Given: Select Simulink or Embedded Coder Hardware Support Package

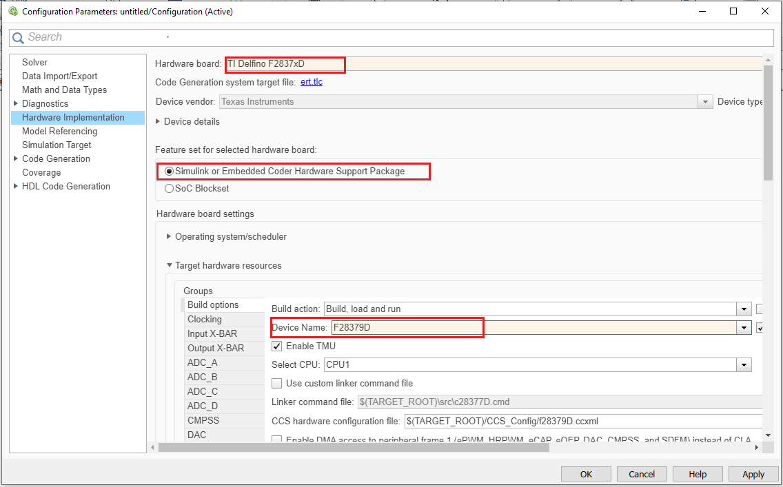Looking at the screenshot, I should click(170, 171).
